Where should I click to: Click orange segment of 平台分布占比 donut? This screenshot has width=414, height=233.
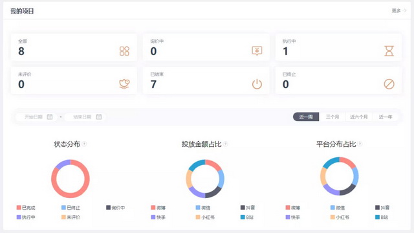tap(323, 176)
